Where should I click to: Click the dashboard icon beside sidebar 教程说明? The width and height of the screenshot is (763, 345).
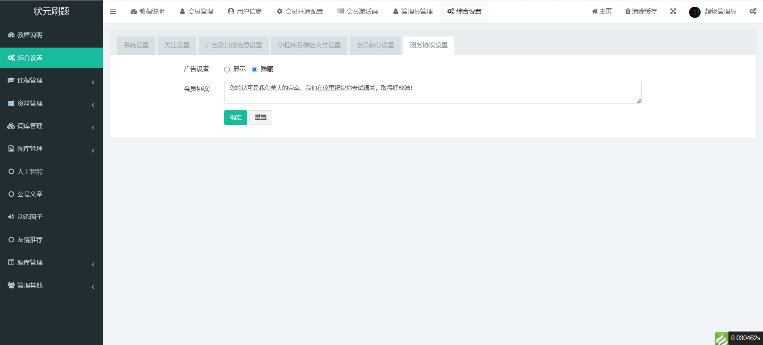point(11,35)
